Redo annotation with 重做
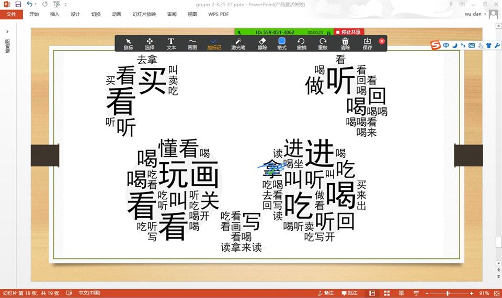Viewport: 502px width, 298px height. 323,44
